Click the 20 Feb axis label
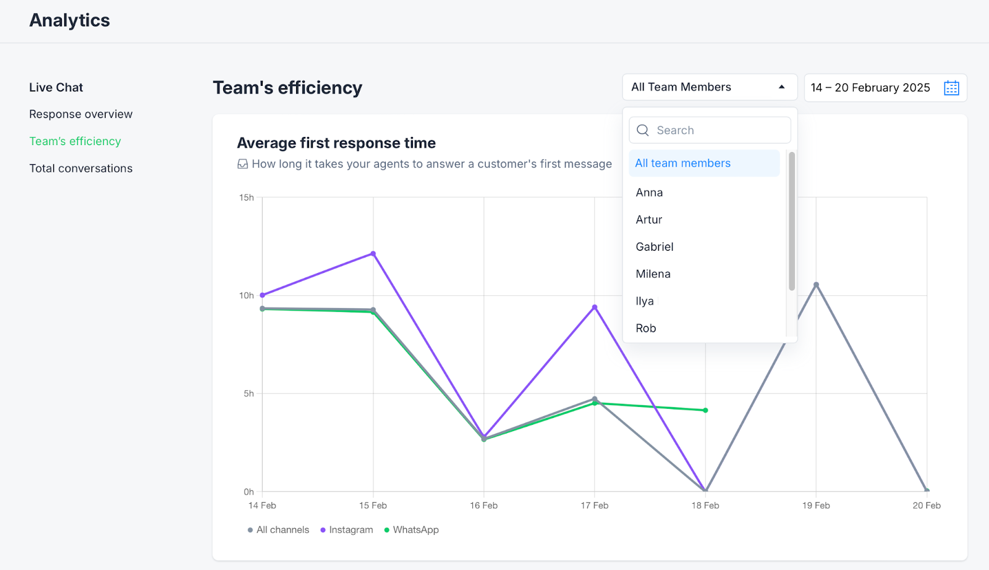The width and height of the screenshot is (989, 570). pos(927,506)
